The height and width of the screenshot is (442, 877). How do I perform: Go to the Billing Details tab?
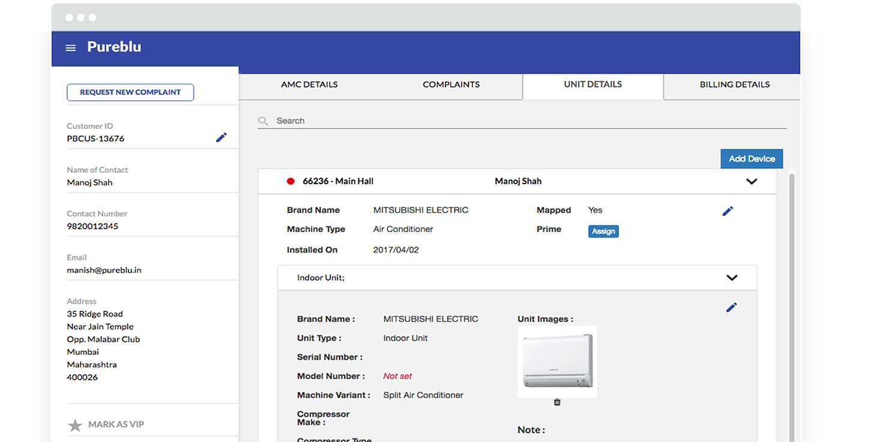point(735,85)
